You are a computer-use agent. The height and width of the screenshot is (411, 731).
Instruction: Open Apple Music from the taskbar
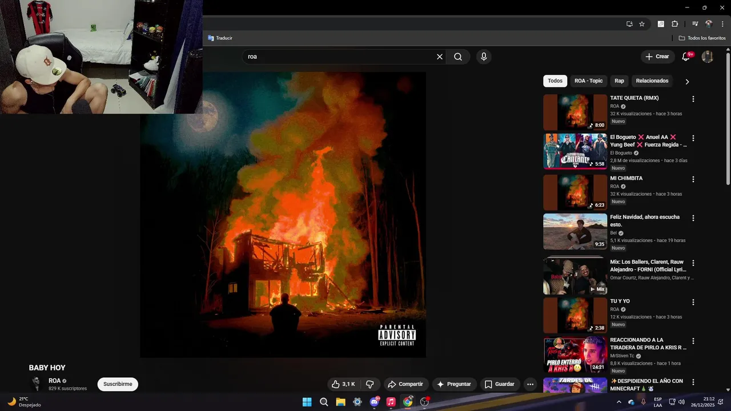pos(391,402)
